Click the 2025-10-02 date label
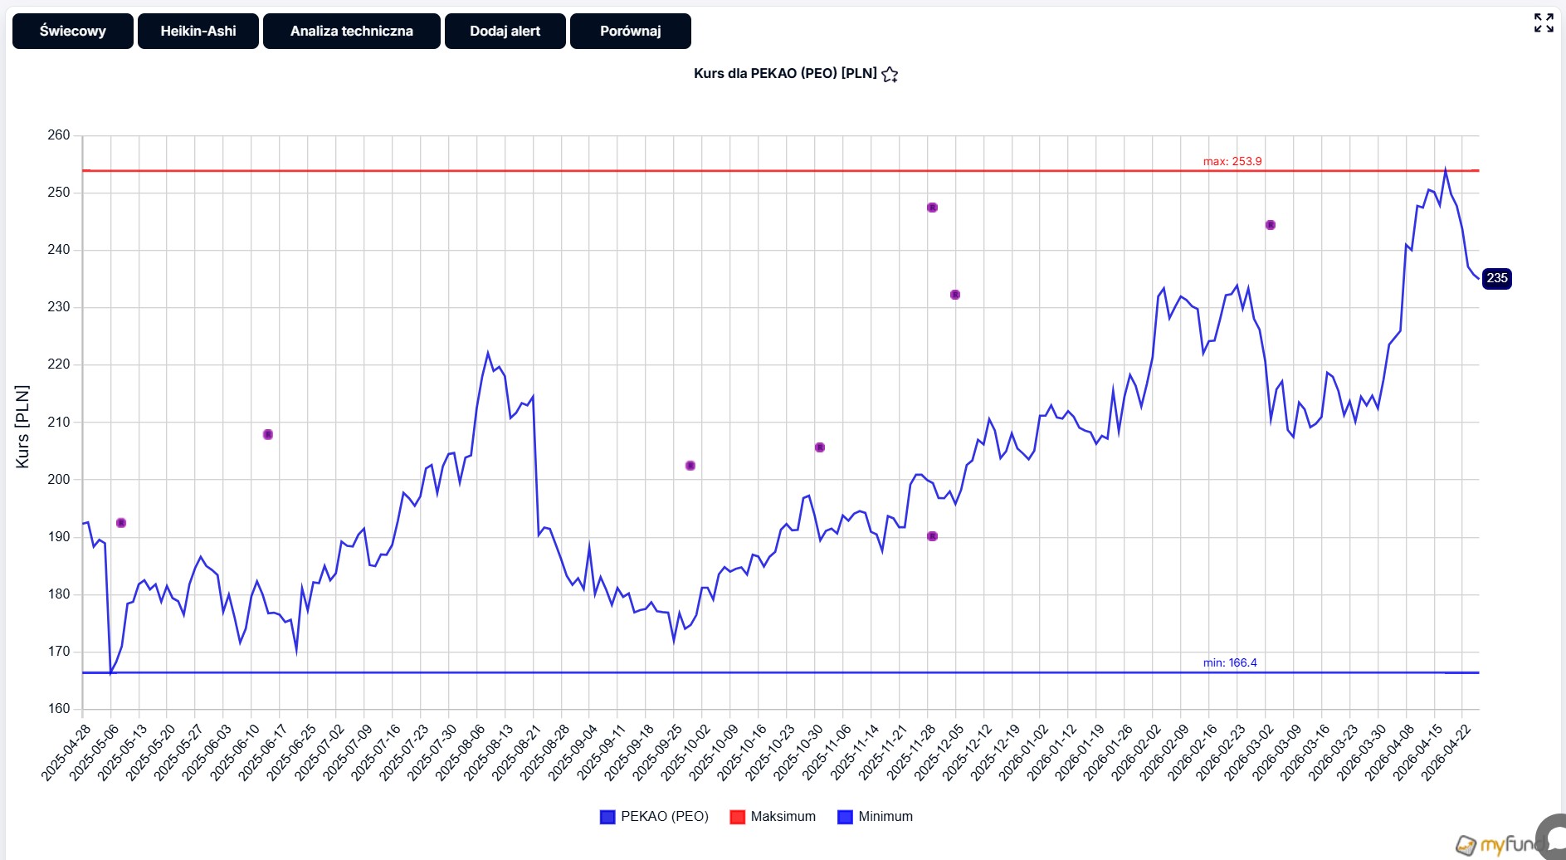The width and height of the screenshot is (1566, 860). click(685, 752)
